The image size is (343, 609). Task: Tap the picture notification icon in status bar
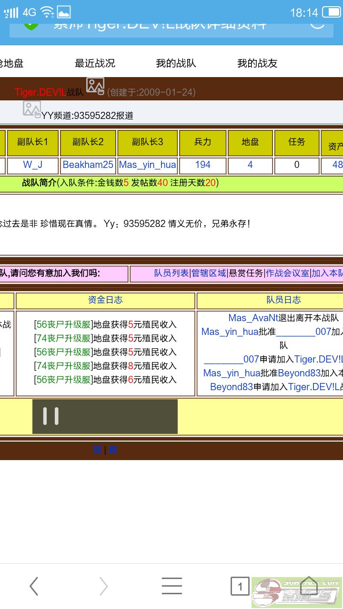point(64,12)
